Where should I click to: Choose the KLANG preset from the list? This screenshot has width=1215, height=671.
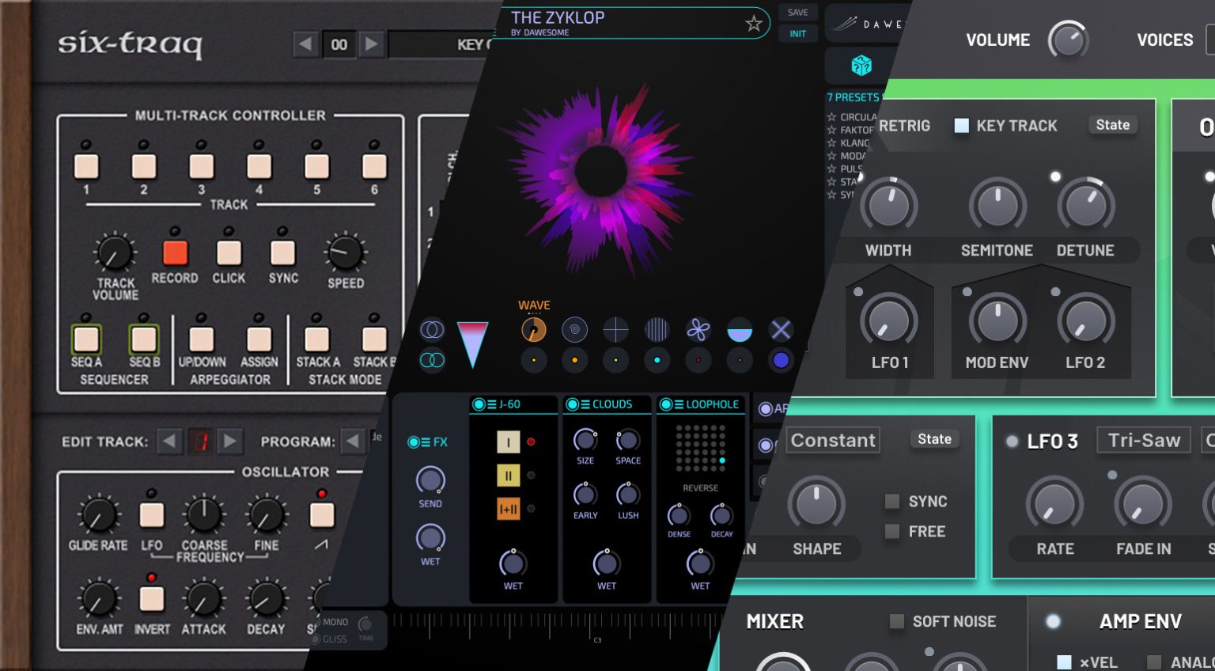pos(854,143)
